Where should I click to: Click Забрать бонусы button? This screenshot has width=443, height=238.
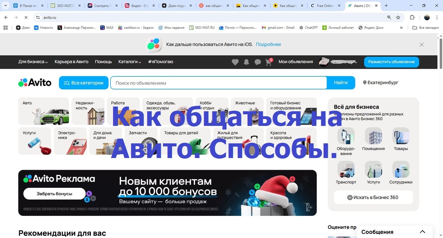pos(54,194)
